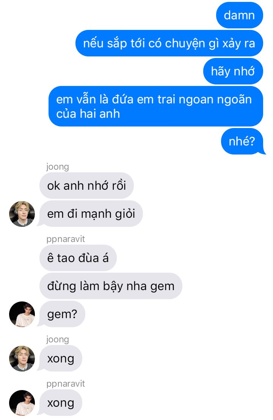The width and height of the screenshot is (273, 420).
Task: Tap the "ê tao đùa á" message bubble
Action: [78, 258]
